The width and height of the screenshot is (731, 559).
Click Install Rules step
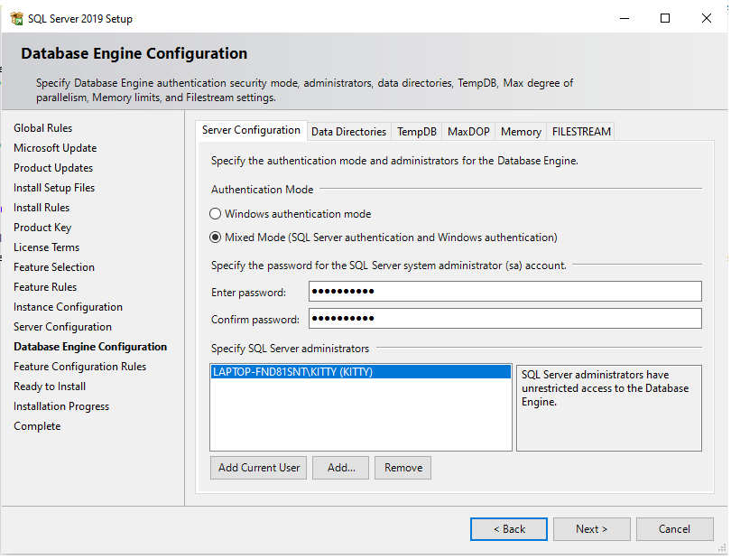tap(42, 208)
